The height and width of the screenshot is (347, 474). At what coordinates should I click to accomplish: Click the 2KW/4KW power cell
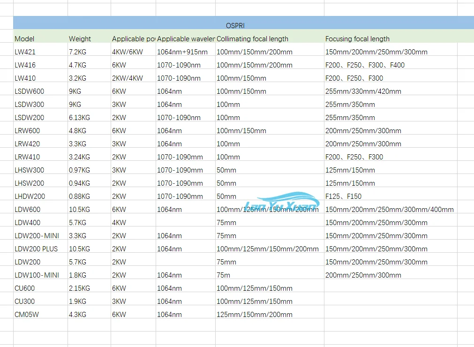(x=133, y=75)
